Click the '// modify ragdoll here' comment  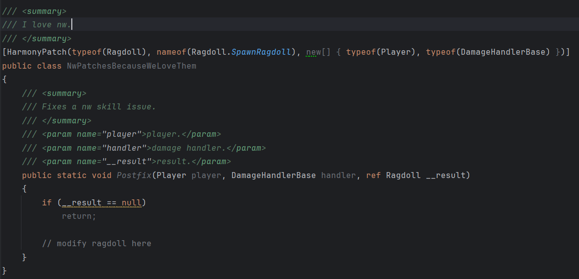coord(97,244)
